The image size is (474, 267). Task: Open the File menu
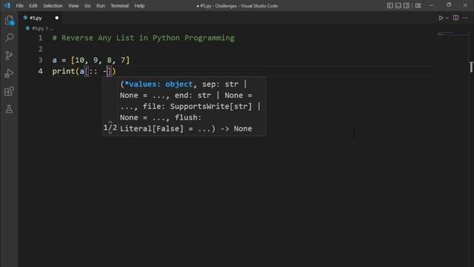coord(20,6)
